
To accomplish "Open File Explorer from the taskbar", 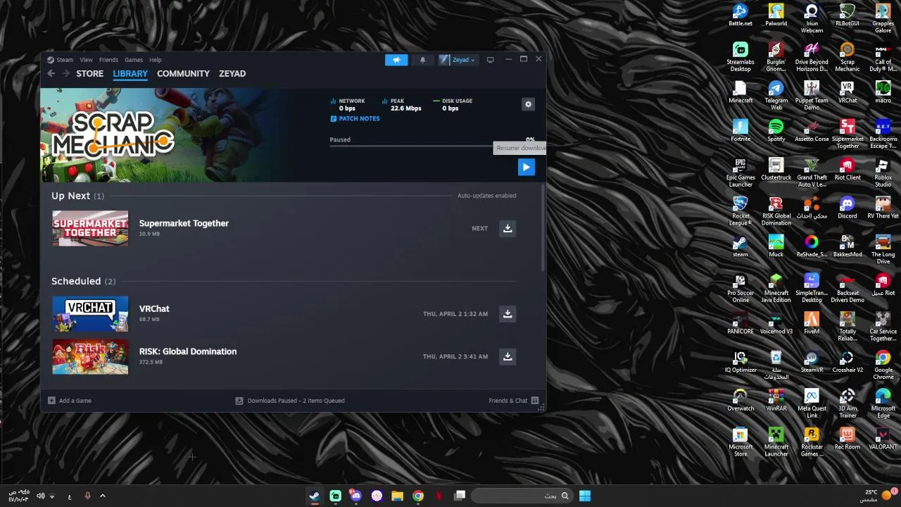I will click(x=397, y=496).
